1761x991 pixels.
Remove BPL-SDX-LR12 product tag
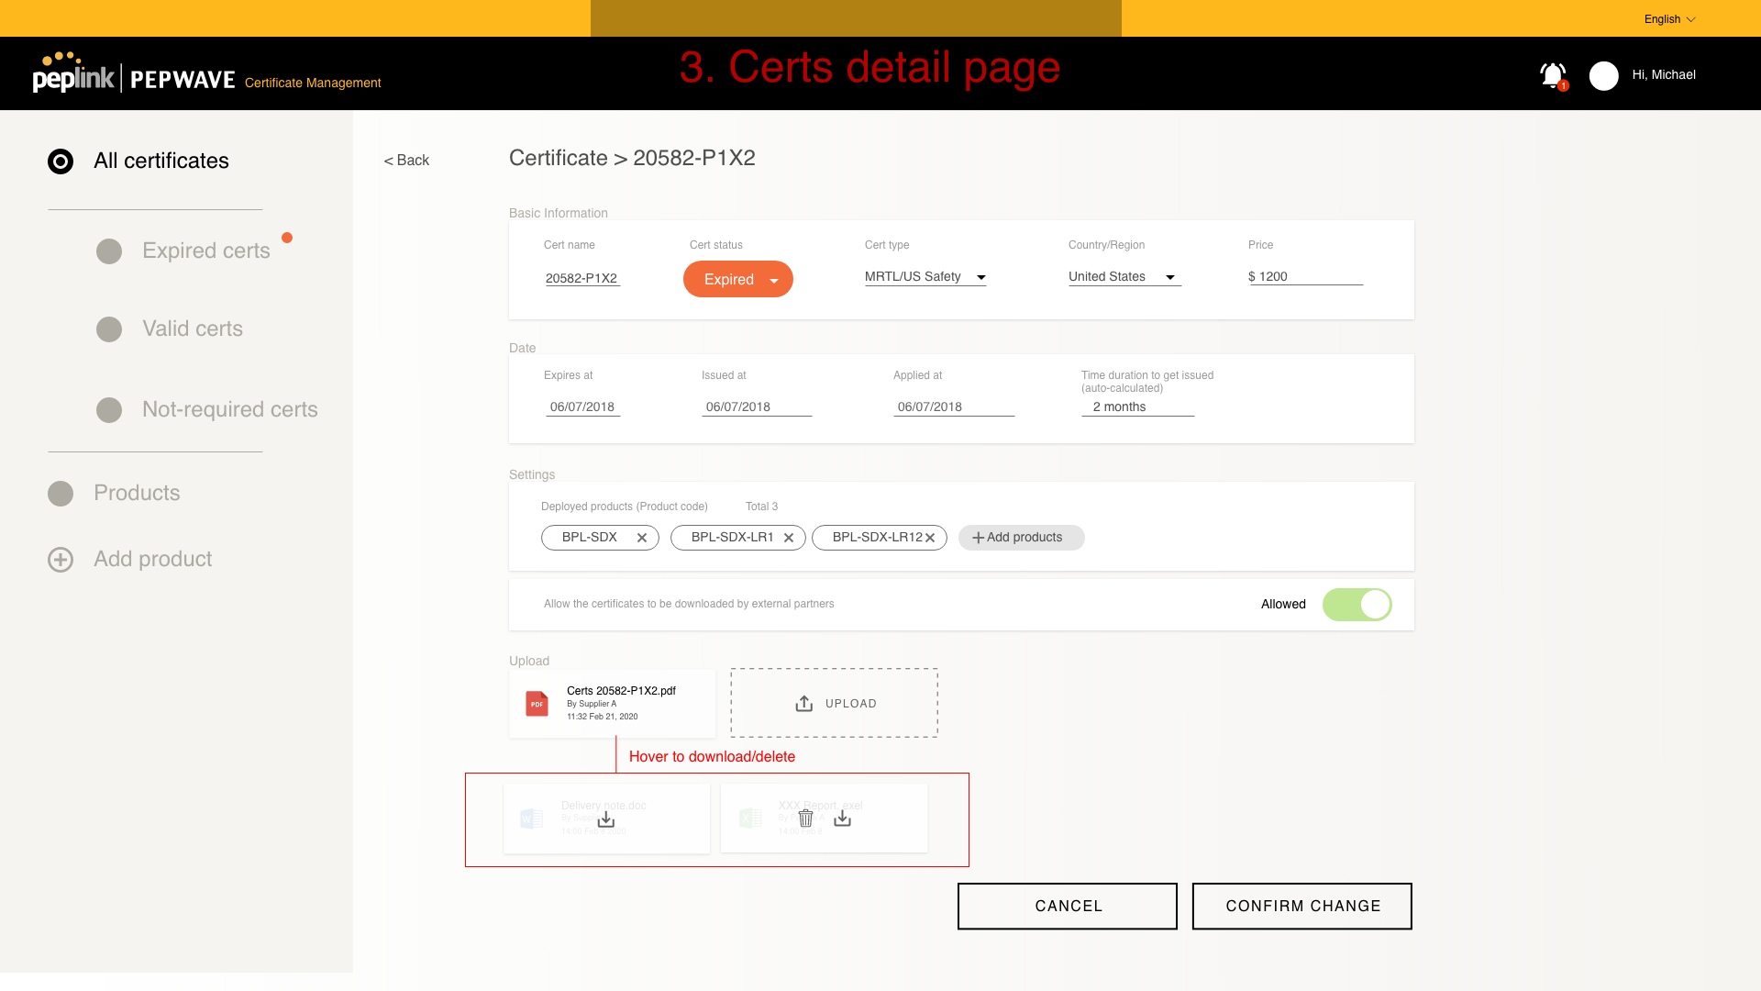coord(930,538)
